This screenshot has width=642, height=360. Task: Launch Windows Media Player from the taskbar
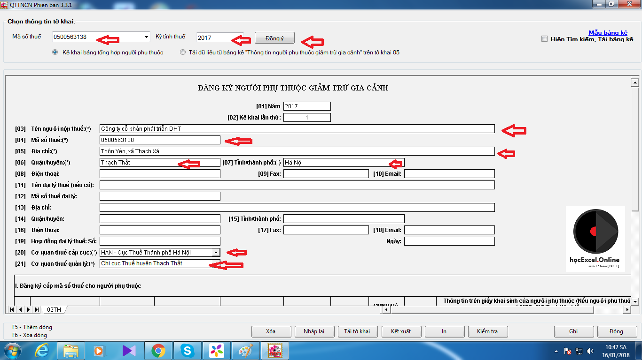[x=100, y=350]
